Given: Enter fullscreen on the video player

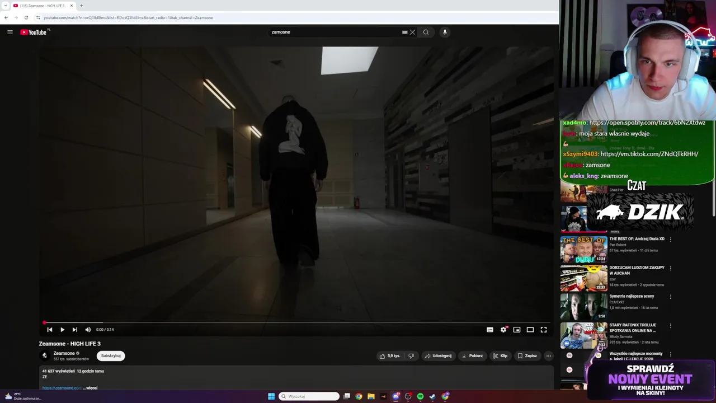Looking at the screenshot, I should (x=544, y=330).
